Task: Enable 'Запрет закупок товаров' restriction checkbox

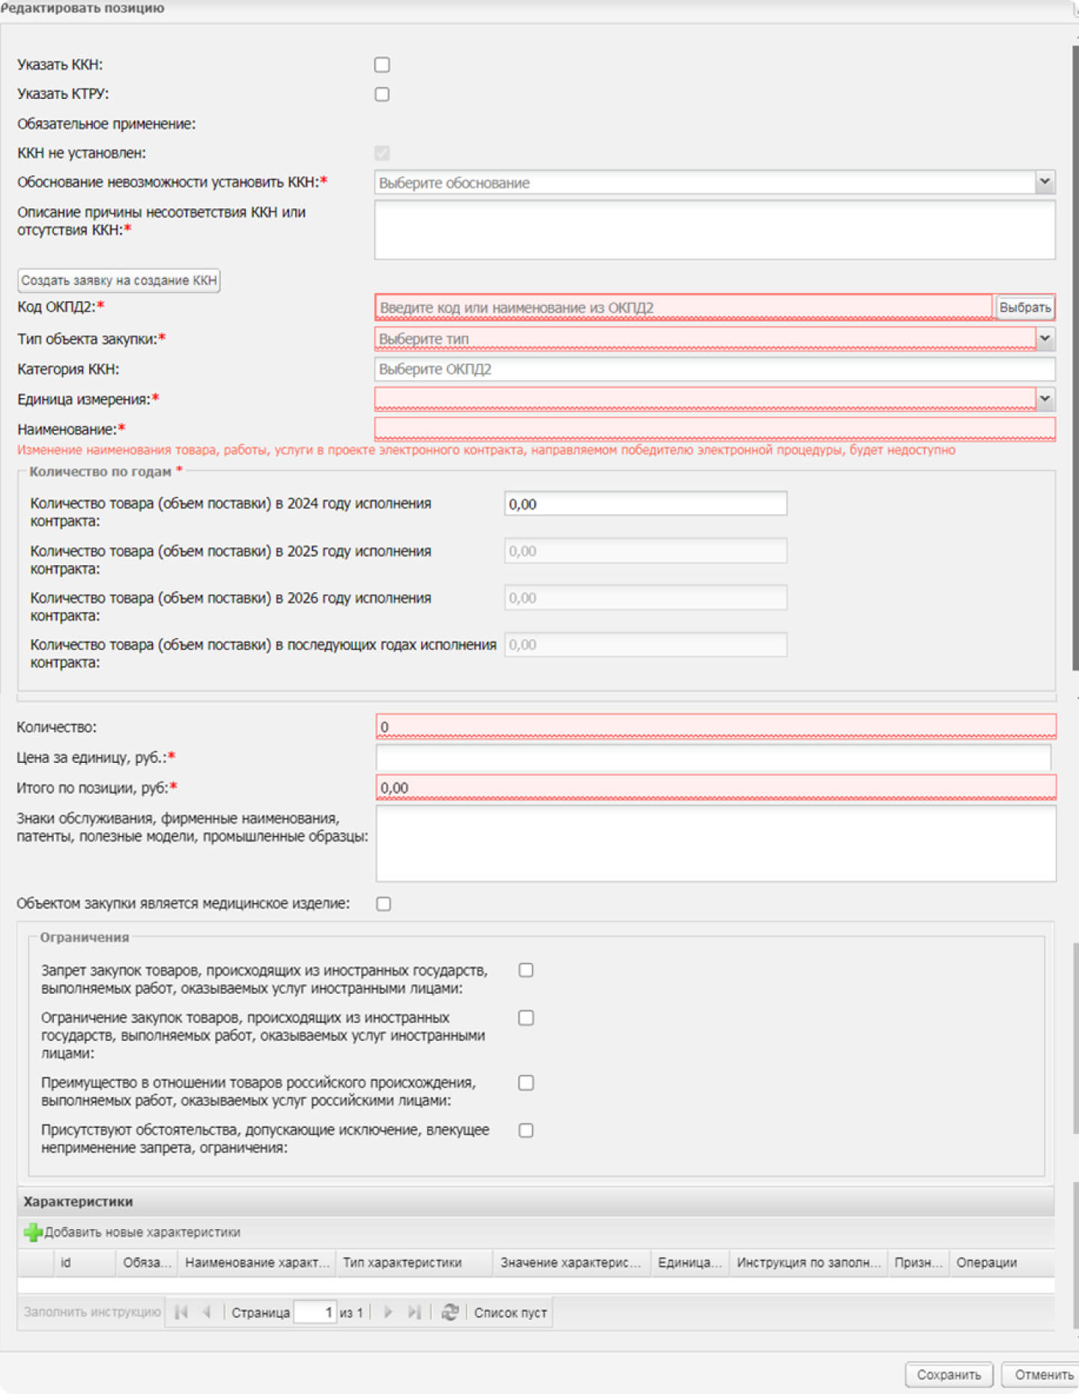Action: (x=526, y=970)
